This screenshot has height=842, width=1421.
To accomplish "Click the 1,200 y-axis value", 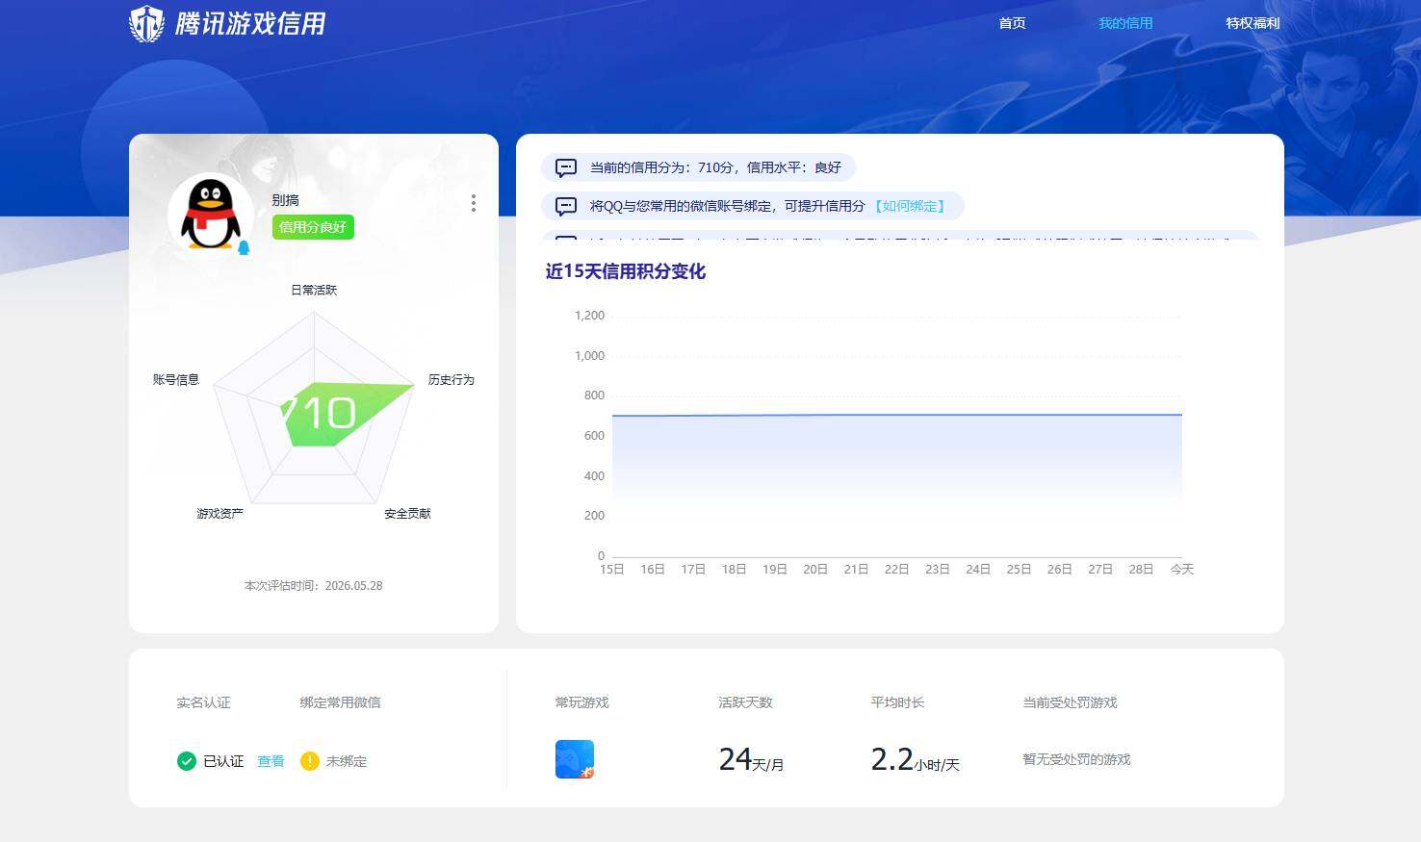I will click(589, 316).
